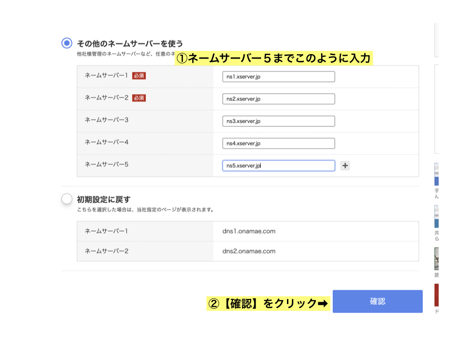Viewport: 465px width, 349px height.
Task: Click 'dns1.onamae.com' text
Action: (249, 231)
